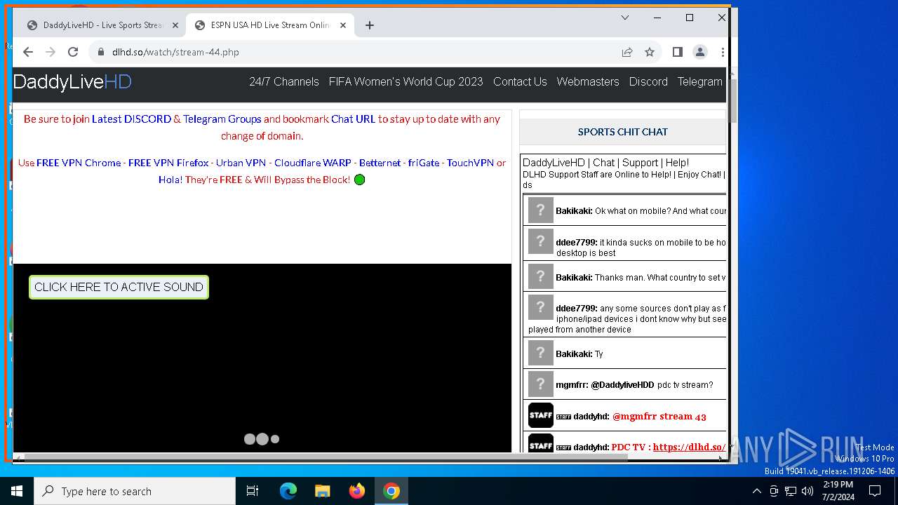Open the network tray icon
The width and height of the screenshot is (898, 505).
(791, 491)
